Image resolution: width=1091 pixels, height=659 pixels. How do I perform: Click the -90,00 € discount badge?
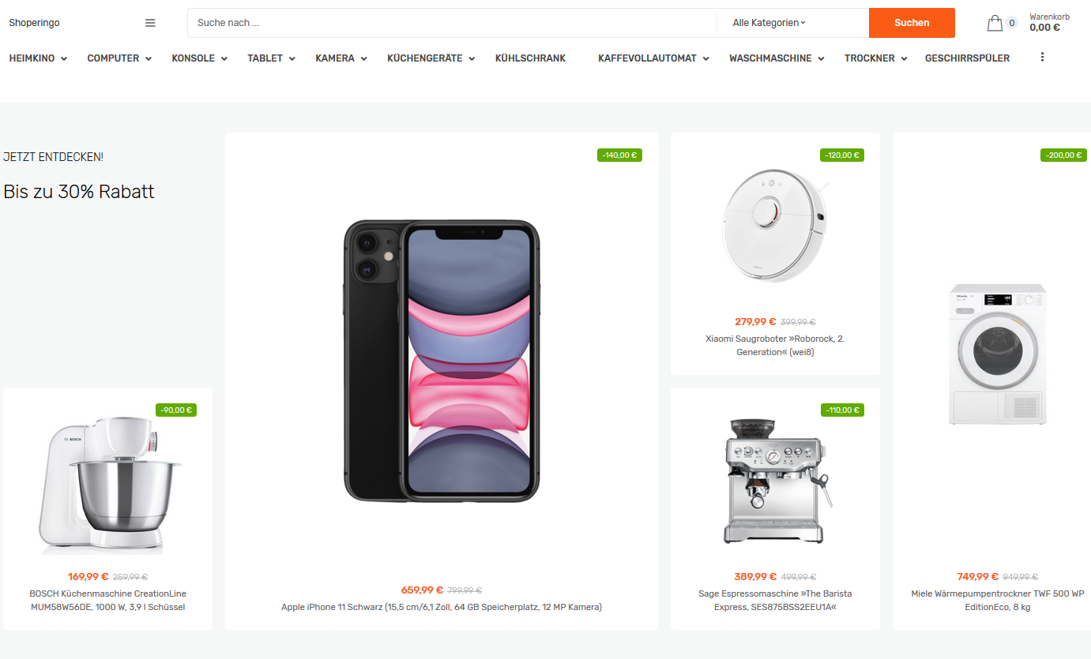tap(176, 410)
